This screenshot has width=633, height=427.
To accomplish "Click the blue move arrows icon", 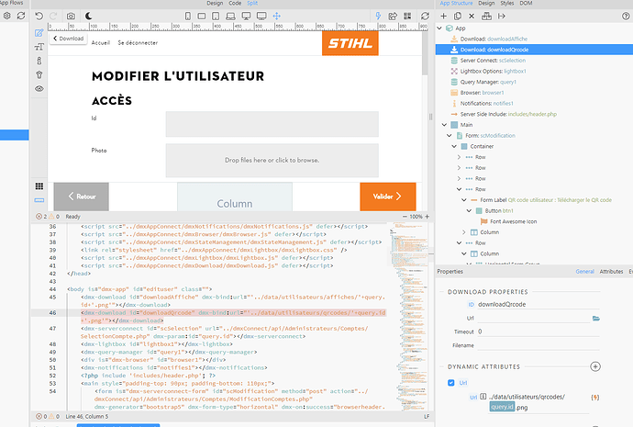I will tap(276, 17).
